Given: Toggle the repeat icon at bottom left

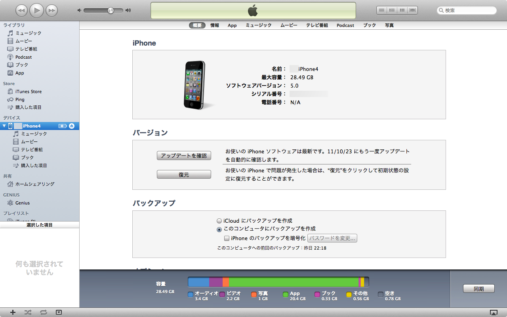Looking at the screenshot, I should 43,312.
